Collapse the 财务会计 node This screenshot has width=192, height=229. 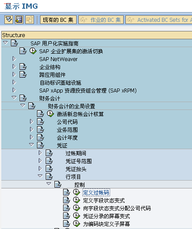tap(14, 98)
